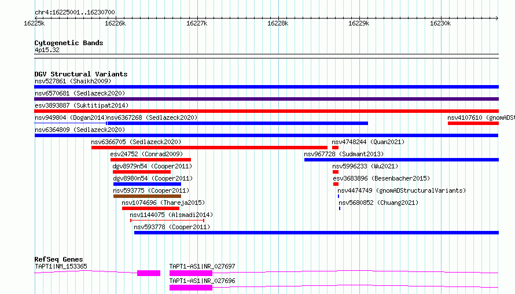The image size is (515, 294).
Task: Select the red esv3893887 variant bar
Action: coord(266,111)
